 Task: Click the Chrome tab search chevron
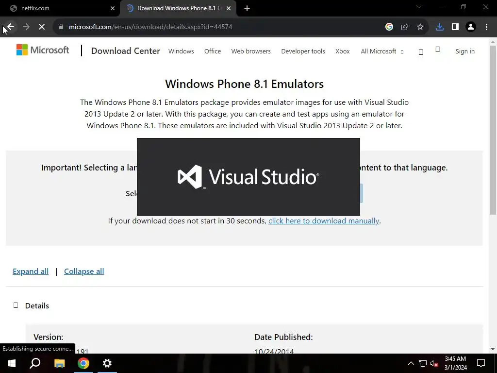pyautogui.click(x=419, y=7)
